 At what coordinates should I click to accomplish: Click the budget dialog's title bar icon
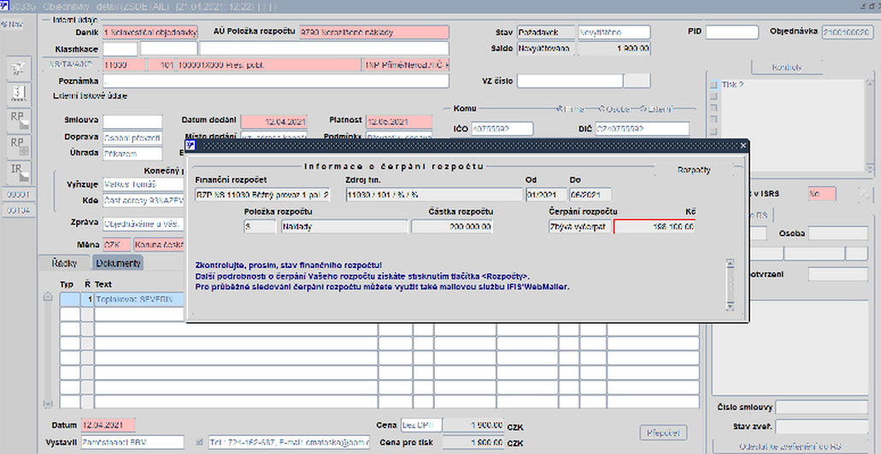click(191, 145)
